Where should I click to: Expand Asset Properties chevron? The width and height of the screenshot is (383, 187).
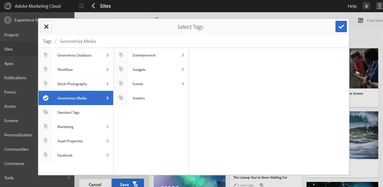(108, 141)
